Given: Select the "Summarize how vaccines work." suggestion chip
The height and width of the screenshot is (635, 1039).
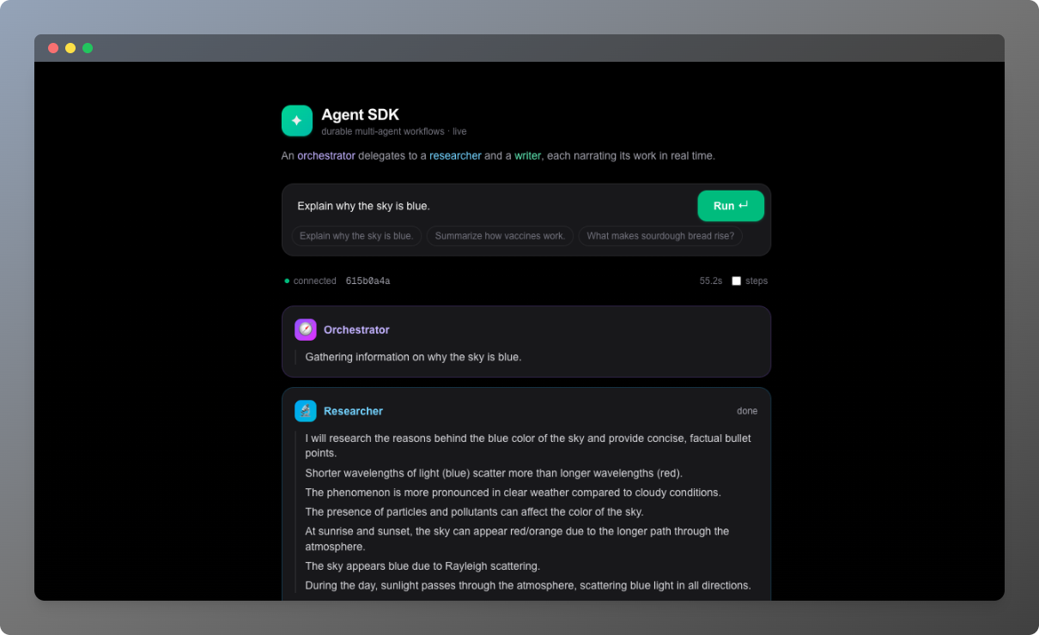Looking at the screenshot, I should coord(500,236).
